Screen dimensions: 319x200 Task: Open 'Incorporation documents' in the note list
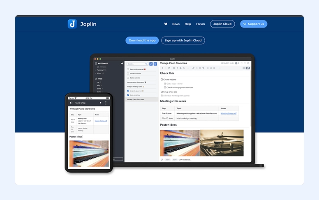tap(136, 82)
